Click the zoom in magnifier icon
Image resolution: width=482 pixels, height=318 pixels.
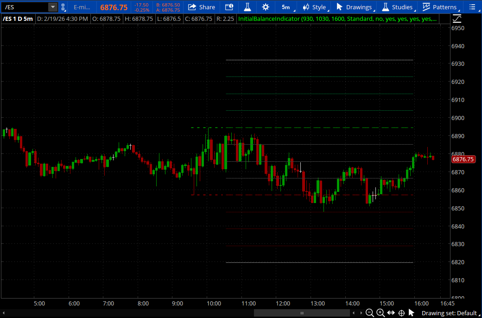(x=381, y=313)
